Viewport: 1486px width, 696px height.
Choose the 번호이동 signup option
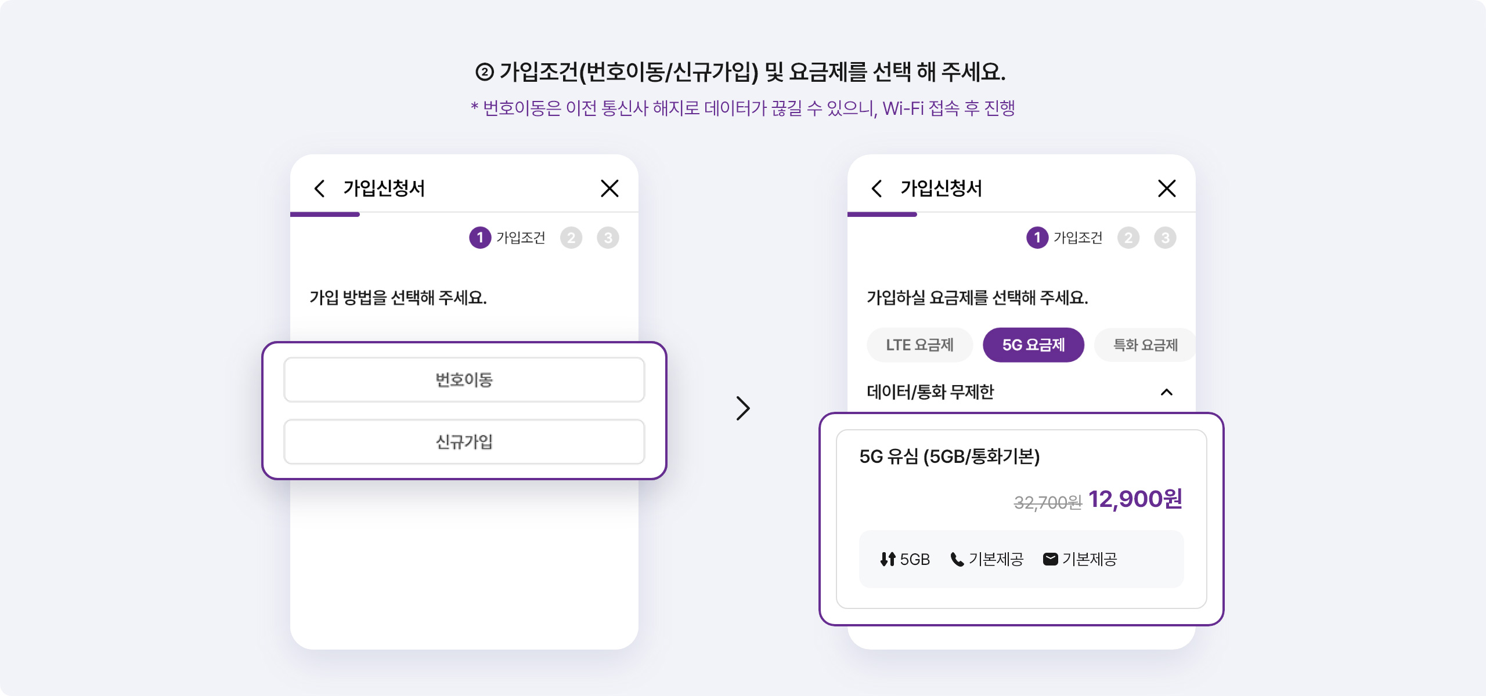[x=464, y=380]
